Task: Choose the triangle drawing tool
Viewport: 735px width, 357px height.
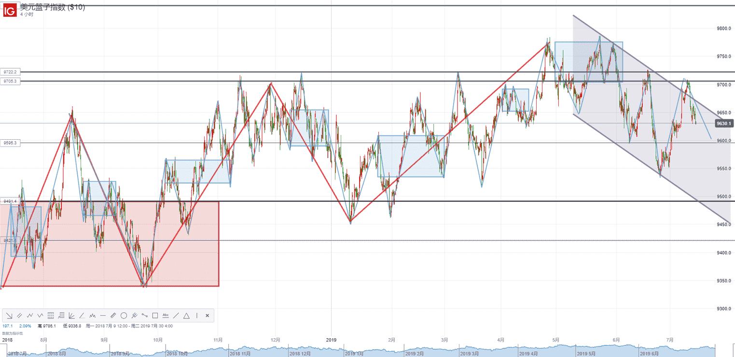Action: click(x=186, y=316)
